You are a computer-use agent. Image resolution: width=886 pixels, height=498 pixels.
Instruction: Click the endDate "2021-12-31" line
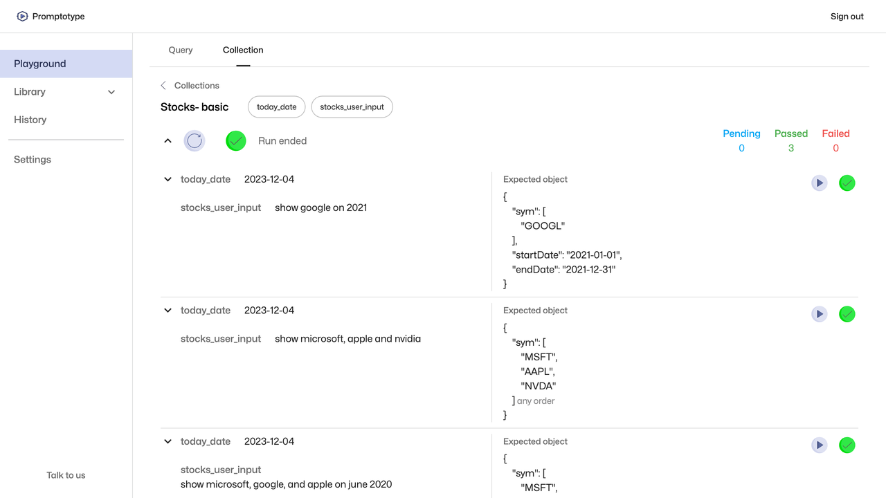pos(563,270)
